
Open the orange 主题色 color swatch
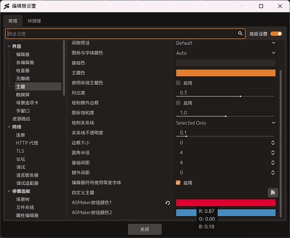[x=226, y=73]
